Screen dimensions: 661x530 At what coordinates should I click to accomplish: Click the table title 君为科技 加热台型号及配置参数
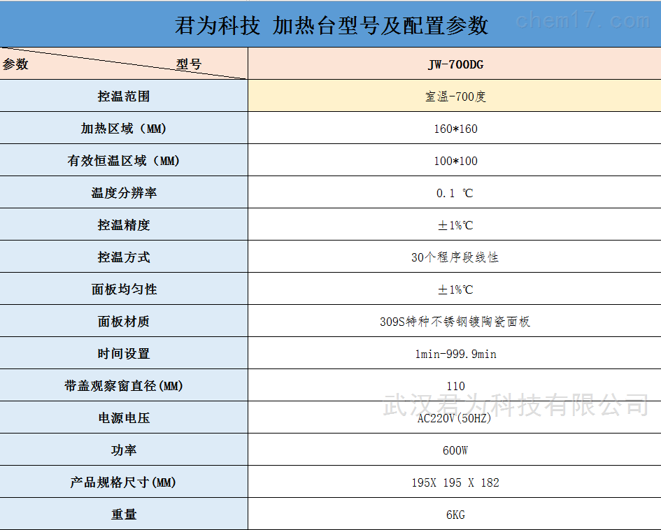tap(331, 25)
